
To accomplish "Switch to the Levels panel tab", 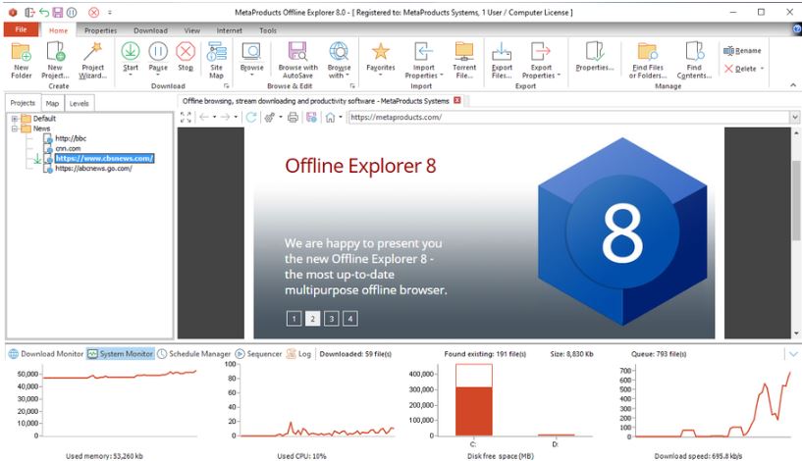I will click(x=79, y=103).
